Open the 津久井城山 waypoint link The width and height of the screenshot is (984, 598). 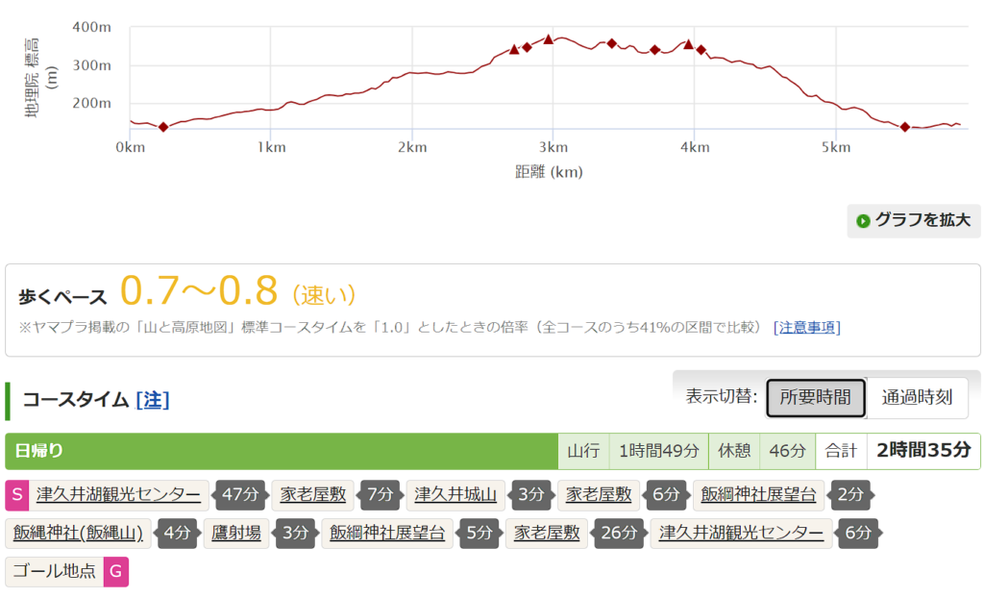tap(455, 495)
